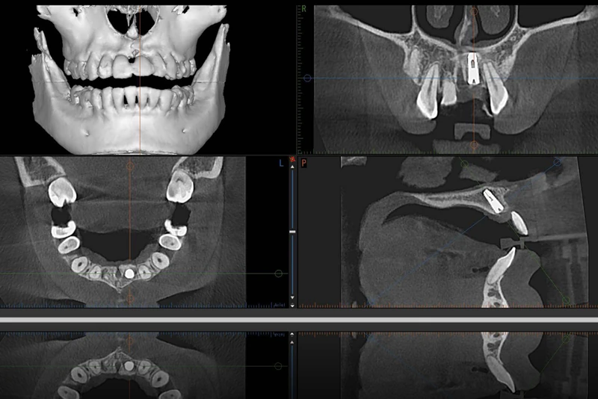Click the top orange crosshair handle in the axial view
This screenshot has height=399, width=598.
coord(130,166)
